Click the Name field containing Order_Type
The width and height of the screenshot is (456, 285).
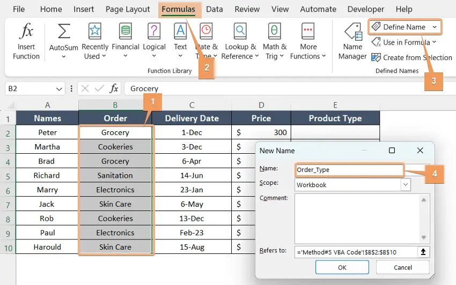[x=349, y=170]
